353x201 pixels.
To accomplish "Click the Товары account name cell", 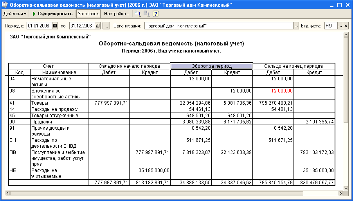I will [x=59, y=103].
